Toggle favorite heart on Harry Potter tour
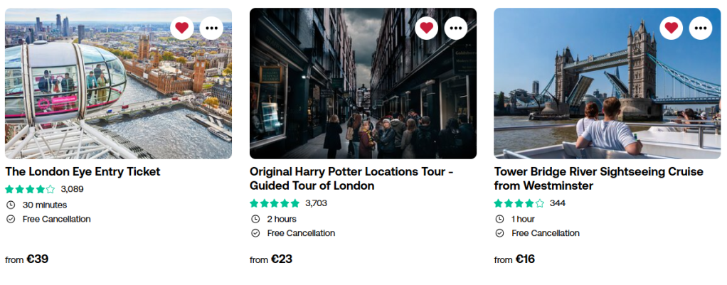Viewport: 727px width, 285px height. [x=427, y=28]
